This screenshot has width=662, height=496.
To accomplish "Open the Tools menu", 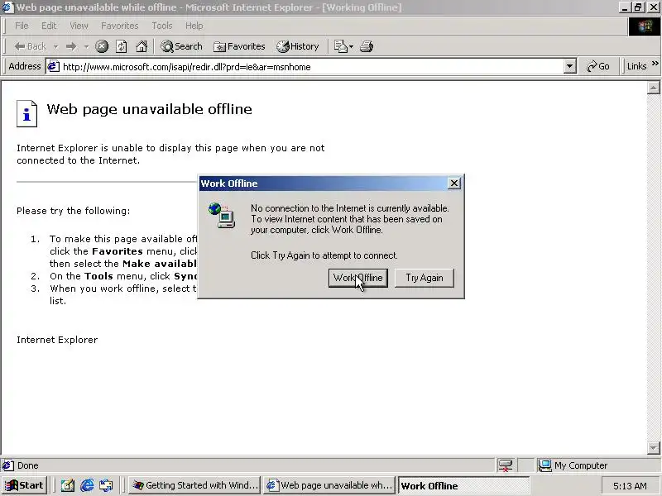I will [x=162, y=26].
